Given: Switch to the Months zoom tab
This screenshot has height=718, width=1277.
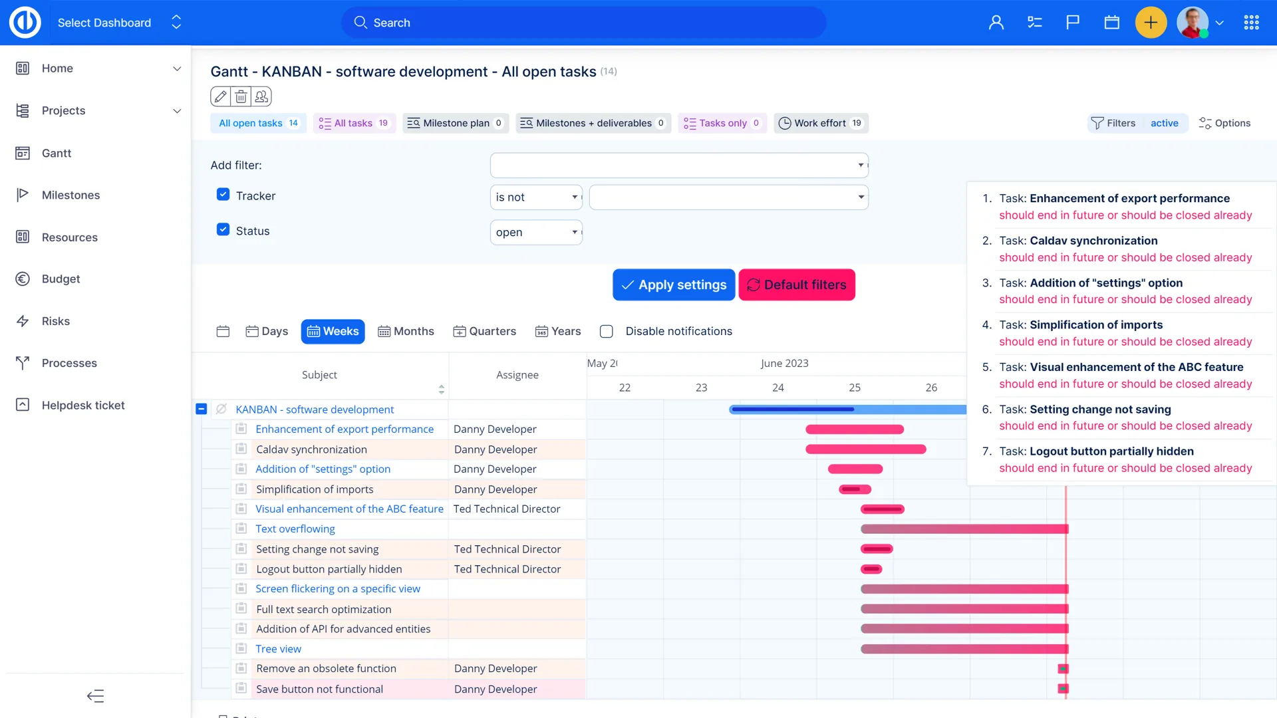Looking at the screenshot, I should tap(406, 331).
